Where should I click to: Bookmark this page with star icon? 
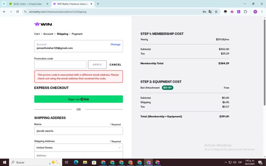click(216, 12)
